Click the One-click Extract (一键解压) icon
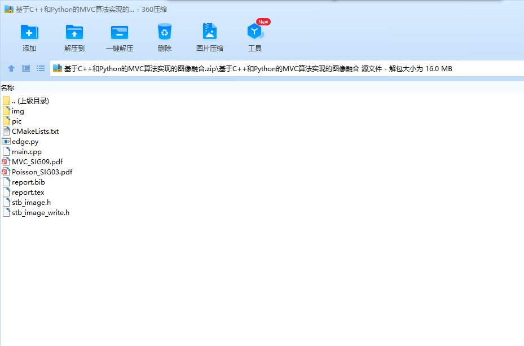524x346 pixels. [120, 33]
